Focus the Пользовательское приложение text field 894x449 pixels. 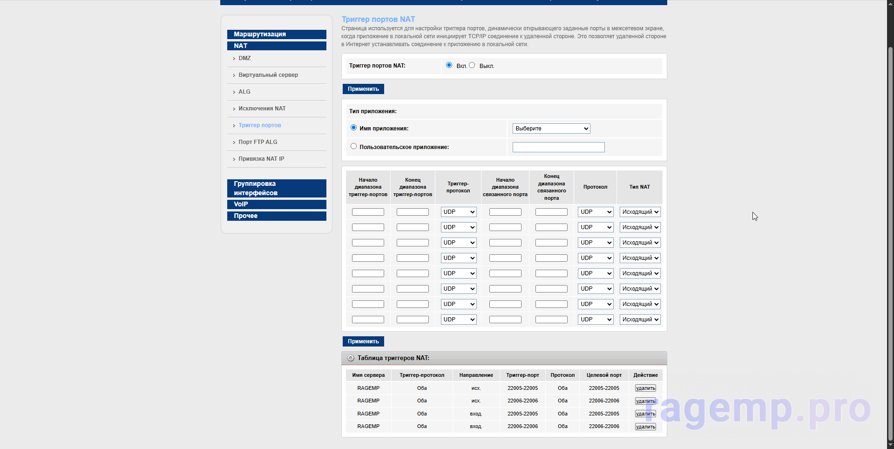[x=559, y=147]
